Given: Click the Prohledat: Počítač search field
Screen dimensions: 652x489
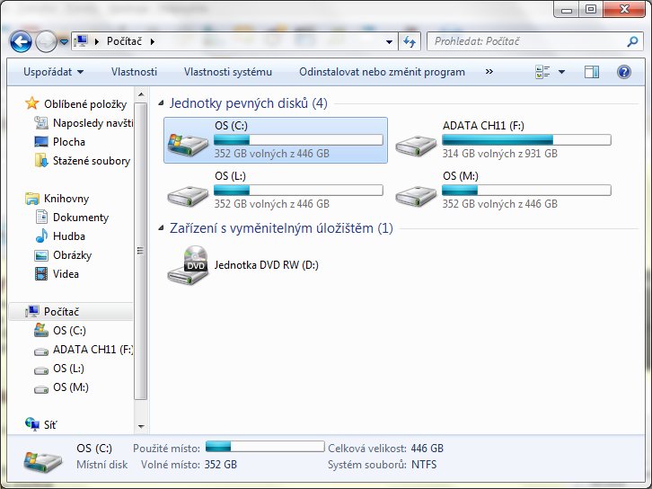Looking at the screenshot, I should tap(525, 41).
